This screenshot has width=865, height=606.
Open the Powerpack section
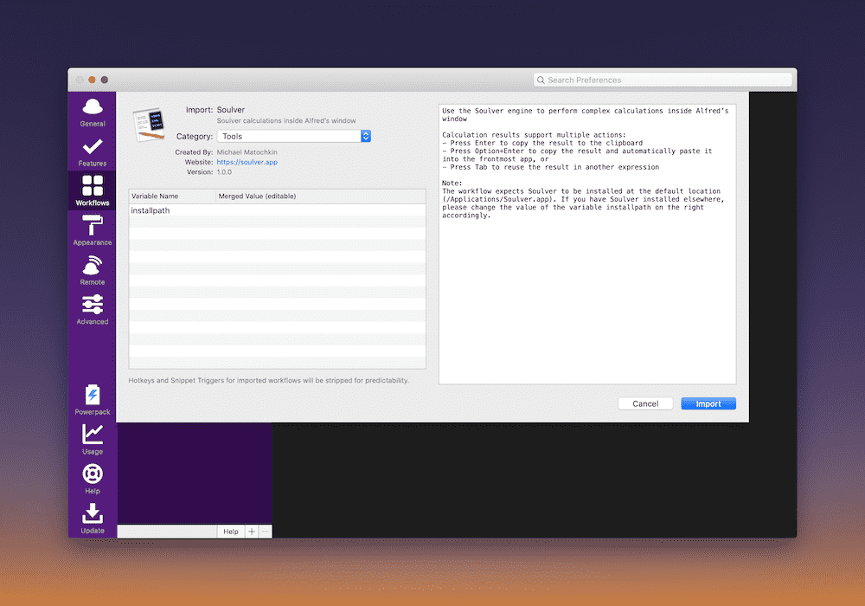pyautogui.click(x=93, y=400)
